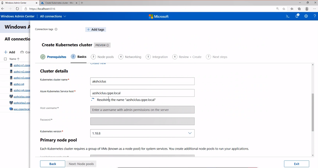Bookmark page with the star icon

(284, 9)
